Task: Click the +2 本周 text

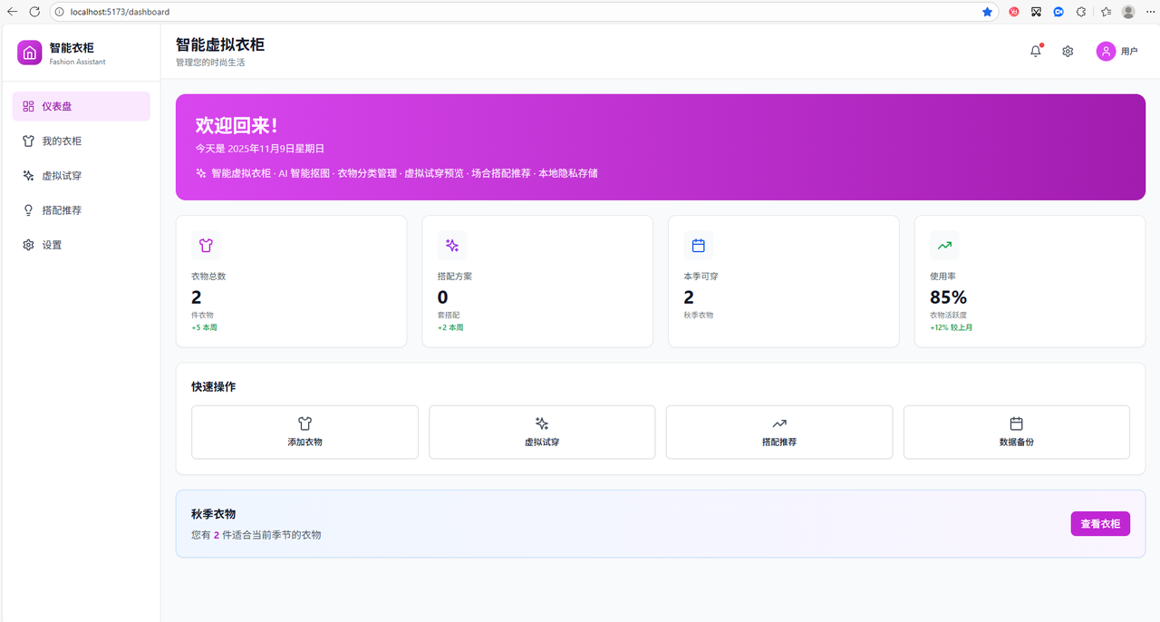Action: (x=450, y=327)
